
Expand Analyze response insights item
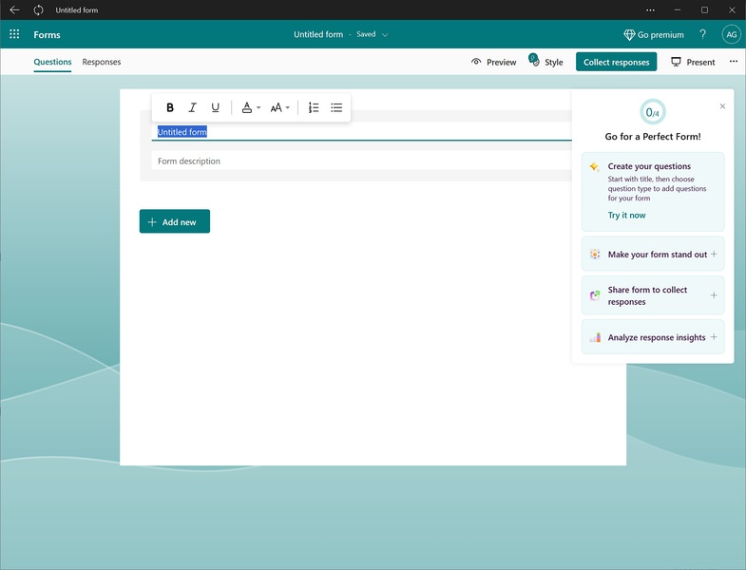[x=653, y=337]
